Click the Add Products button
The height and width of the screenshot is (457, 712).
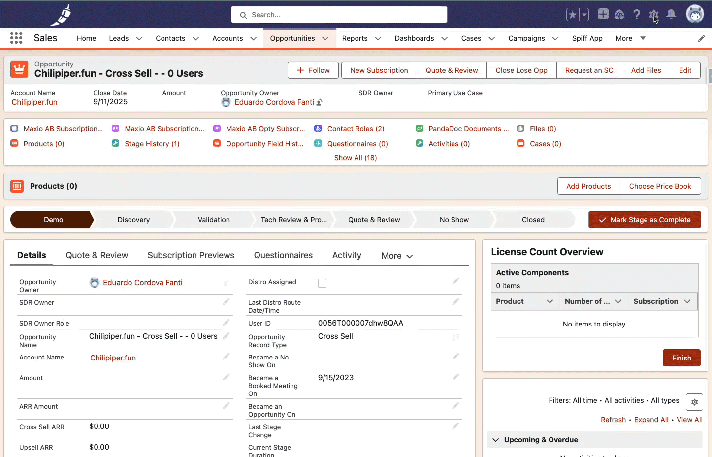coord(588,186)
